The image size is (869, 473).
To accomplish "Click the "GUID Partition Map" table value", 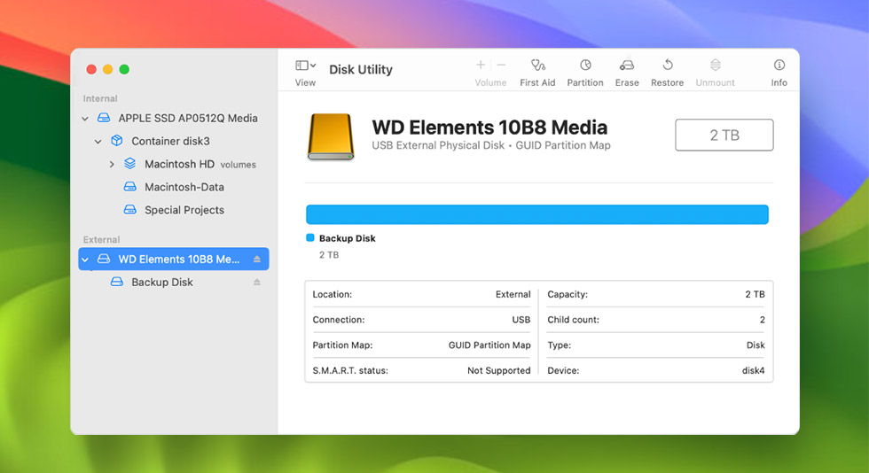I will (x=489, y=345).
